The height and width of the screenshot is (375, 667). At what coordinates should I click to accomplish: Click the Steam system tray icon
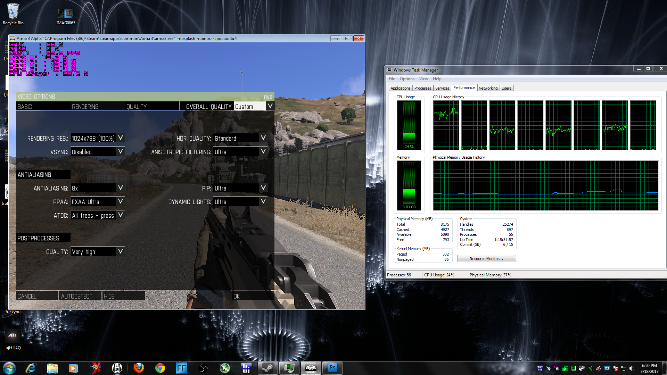582,368
